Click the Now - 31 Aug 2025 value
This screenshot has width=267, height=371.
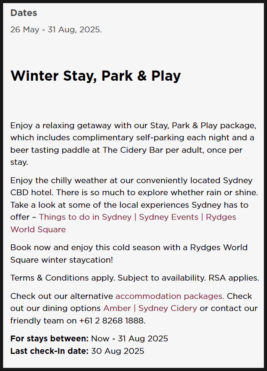coord(130,339)
